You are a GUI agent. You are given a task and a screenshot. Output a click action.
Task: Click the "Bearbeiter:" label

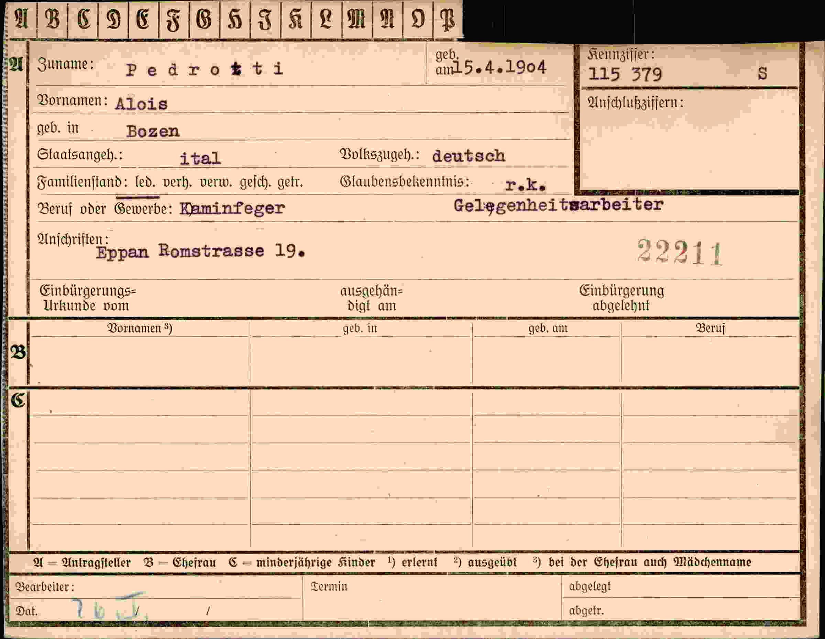pyautogui.click(x=45, y=587)
